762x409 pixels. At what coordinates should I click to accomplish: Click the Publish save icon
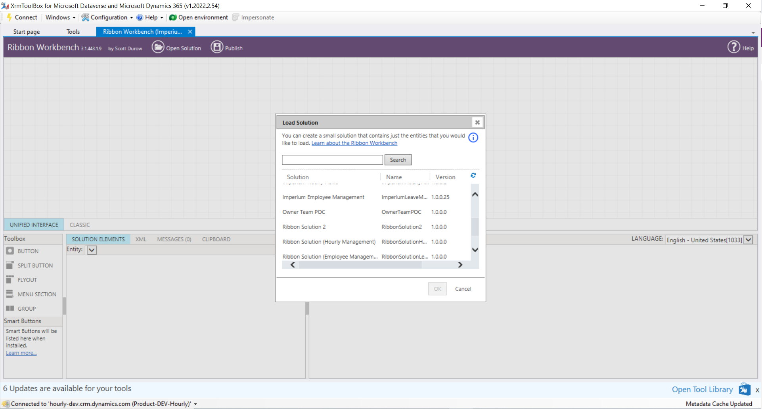pos(217,47)
